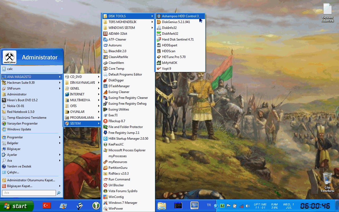Click Bilgisayarı Kapat... shutdown option
Screen dimensions: 339x212
coord(32,186)
